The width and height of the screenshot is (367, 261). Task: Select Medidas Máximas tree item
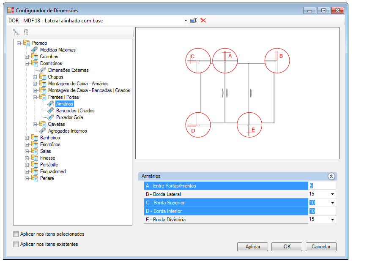[x=58, y=50]
